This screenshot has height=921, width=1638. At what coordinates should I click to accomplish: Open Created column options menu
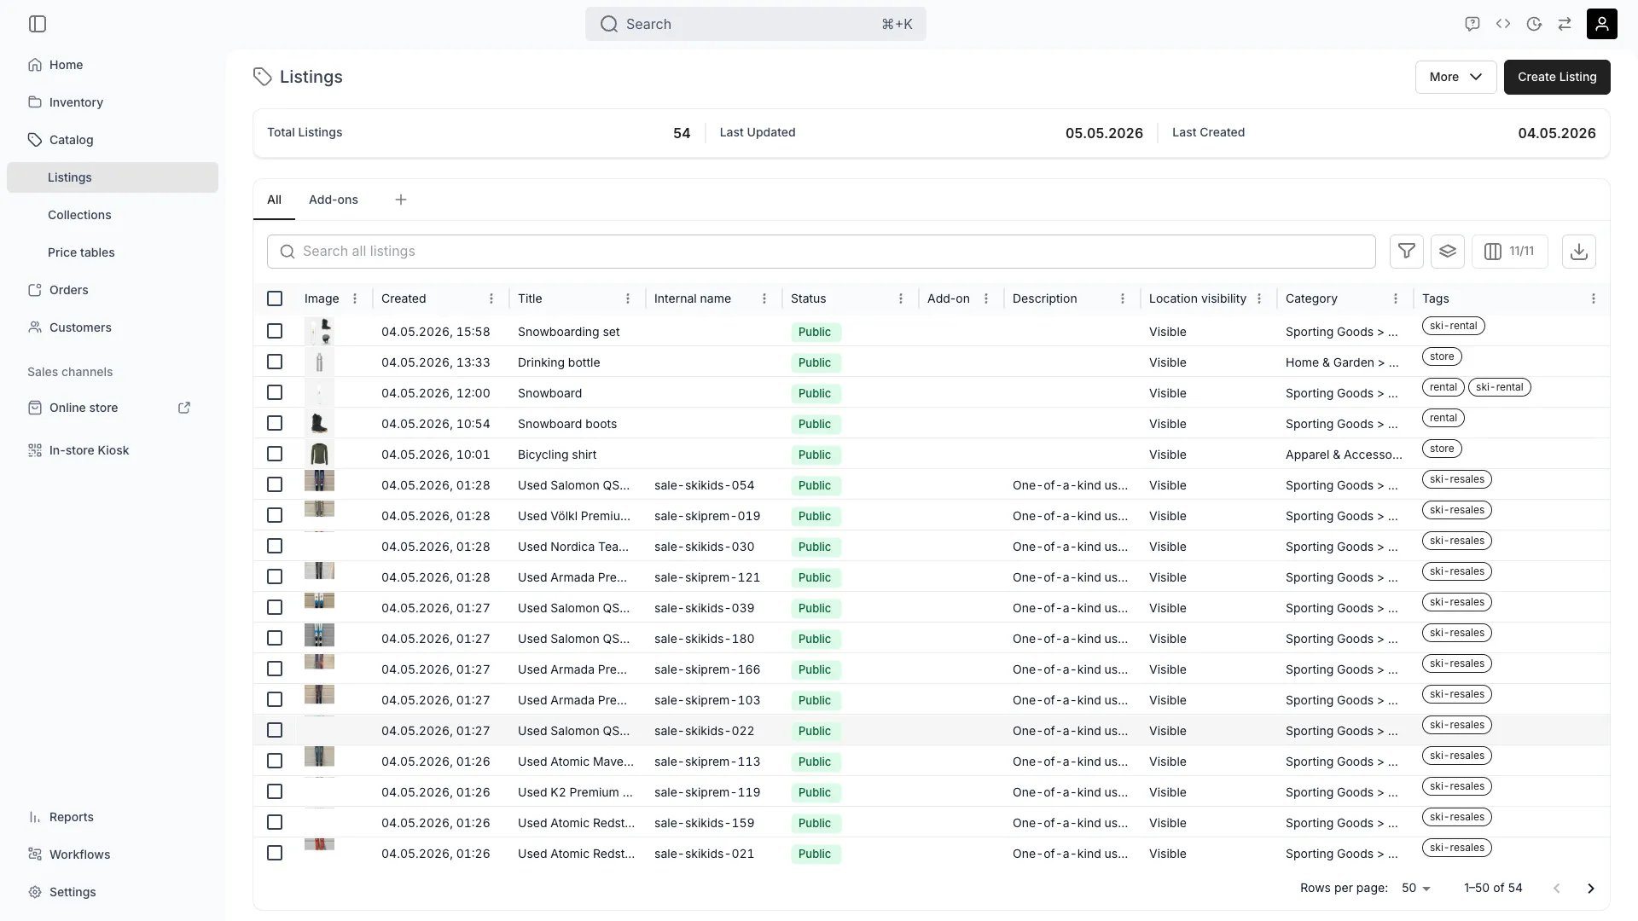(x=491, y=298)
